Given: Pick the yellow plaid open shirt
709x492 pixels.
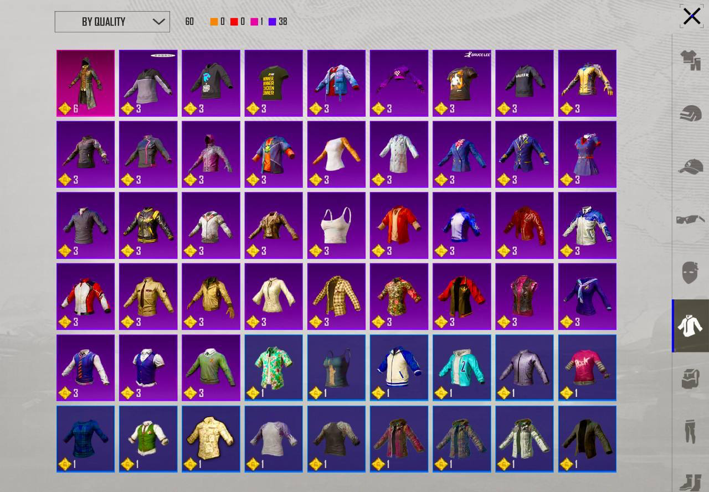Looking at the screenshot, I should 336,297.
